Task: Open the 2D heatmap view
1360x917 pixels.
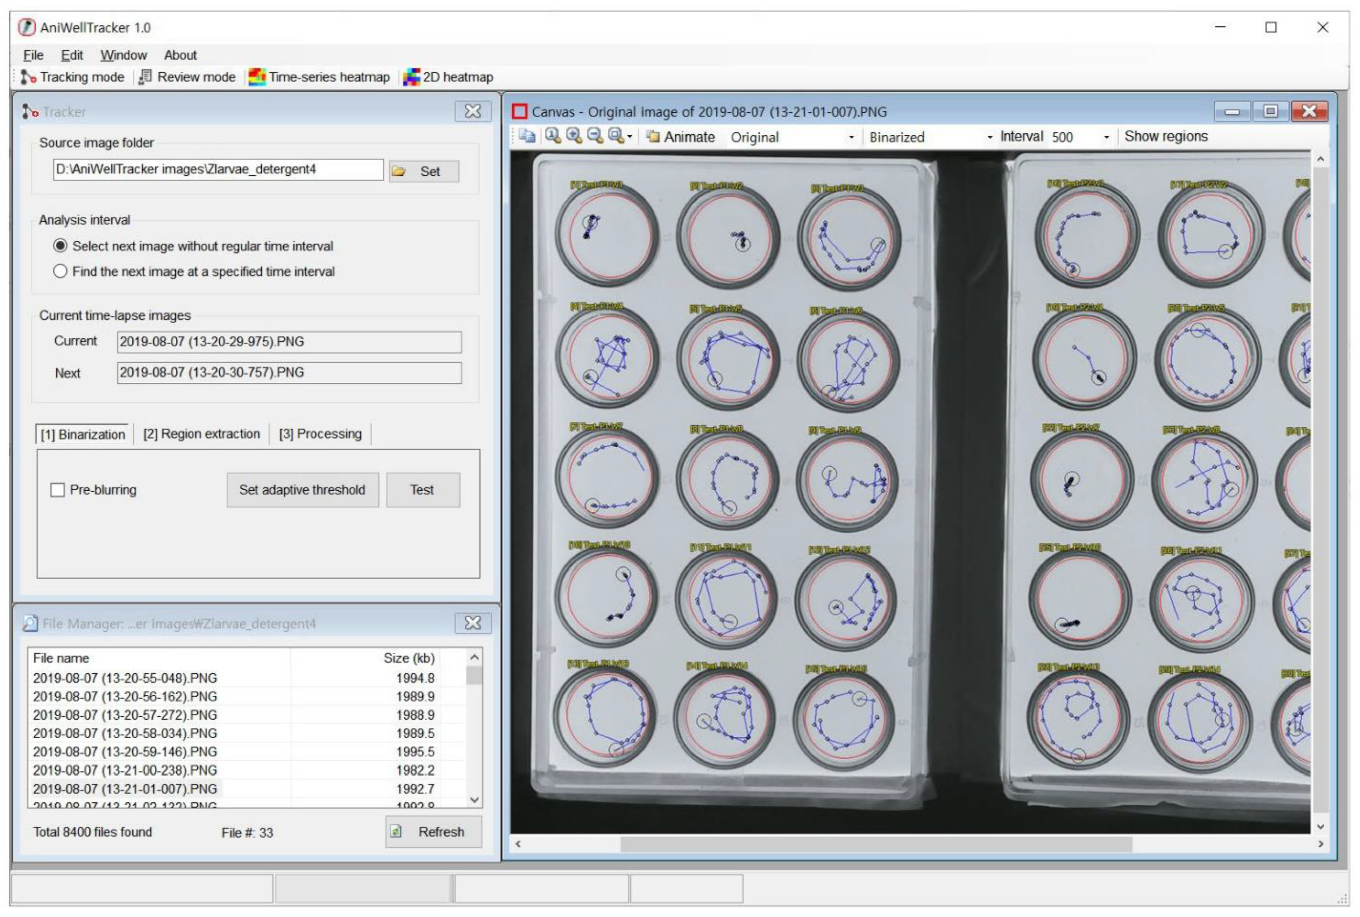Action: click(449, 77)
